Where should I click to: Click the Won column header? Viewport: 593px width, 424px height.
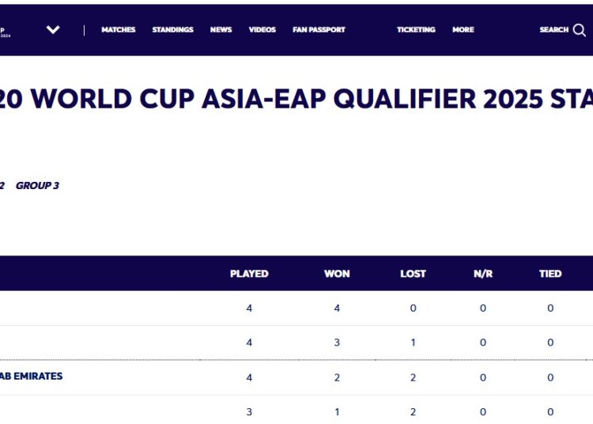coord(337,274)
